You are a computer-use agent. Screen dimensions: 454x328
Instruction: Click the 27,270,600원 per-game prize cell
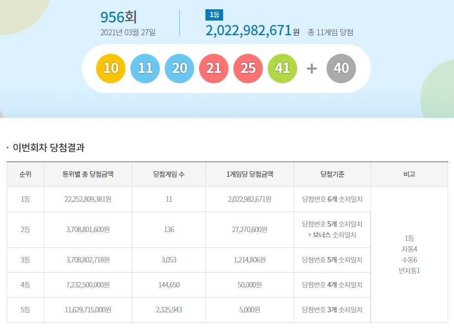[x=250, y=230]
